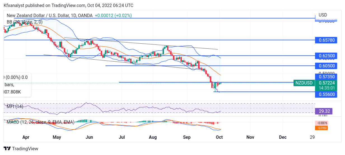
Task: Click the Aug label on time axis
Action: click(x=153, y=137)
